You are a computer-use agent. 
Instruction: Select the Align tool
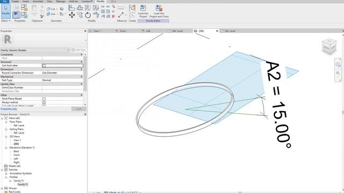tap(71, 8)
